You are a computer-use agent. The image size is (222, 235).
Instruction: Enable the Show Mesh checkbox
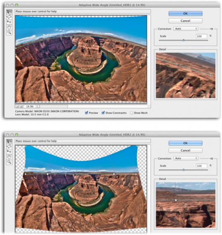tap(132, 113)
